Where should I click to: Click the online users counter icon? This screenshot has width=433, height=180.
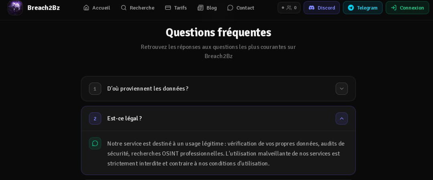[289, 8]
